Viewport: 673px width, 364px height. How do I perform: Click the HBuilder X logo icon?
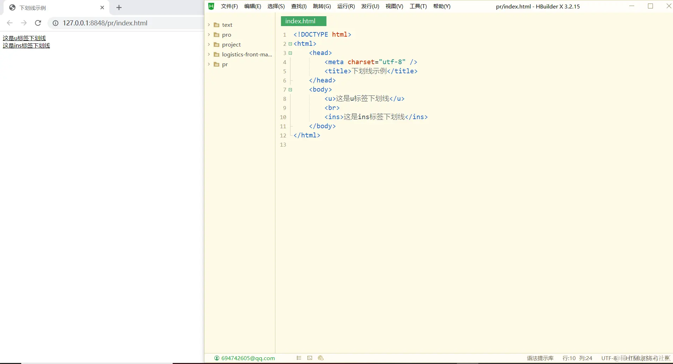tap(211, 6)
